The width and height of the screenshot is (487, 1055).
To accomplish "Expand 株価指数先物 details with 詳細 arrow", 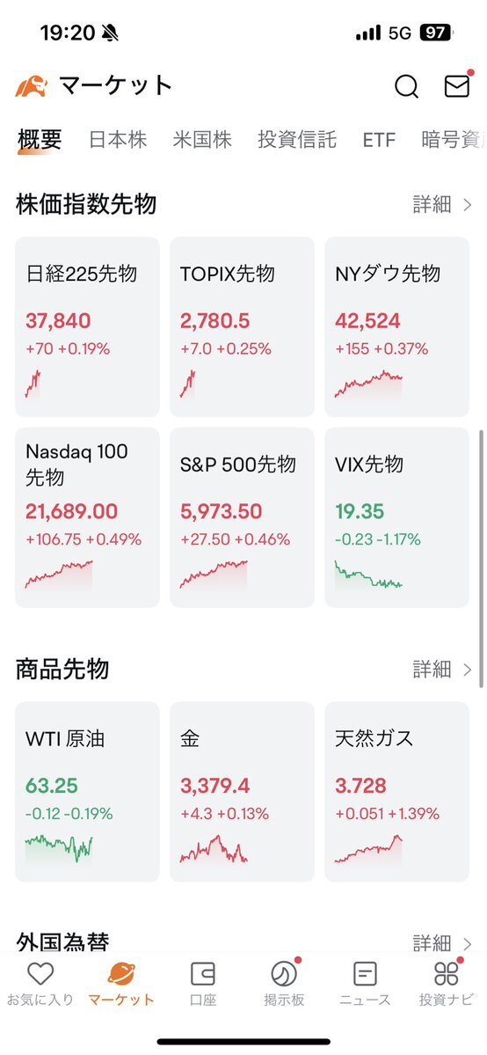I will point(442,204).
